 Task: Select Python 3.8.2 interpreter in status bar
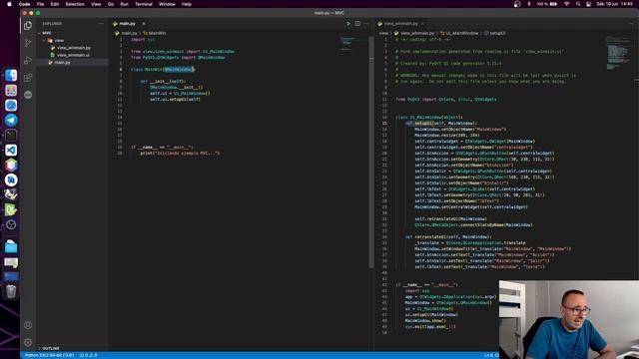point(49,355)
